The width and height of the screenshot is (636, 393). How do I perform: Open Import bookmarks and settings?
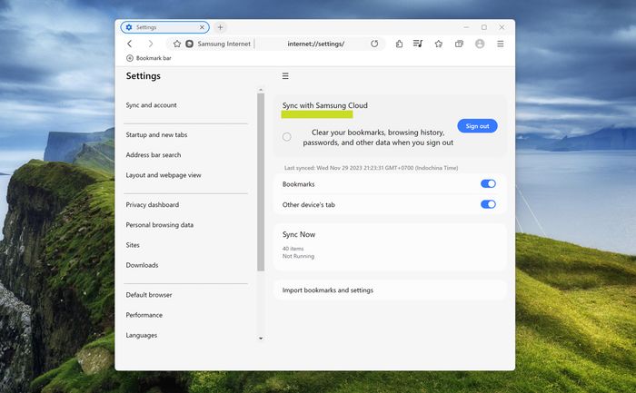tap(390, 290)
